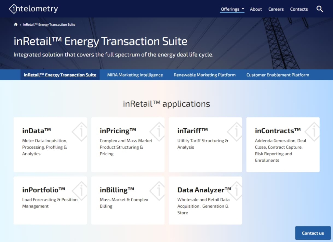This screenshot has height=242, width=333.
Task: Switch to Customer Enablement Platform tab
Action: pyautogui.click(x=278, y=75)
